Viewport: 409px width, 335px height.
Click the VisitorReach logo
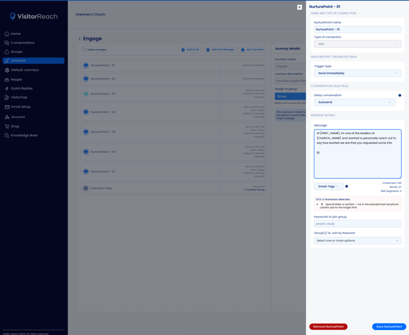tap(34, 17)
